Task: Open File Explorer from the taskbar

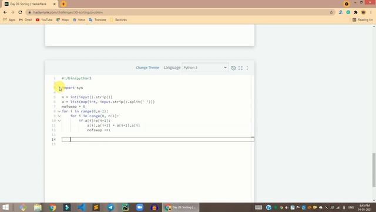Action: click(38, 207)
